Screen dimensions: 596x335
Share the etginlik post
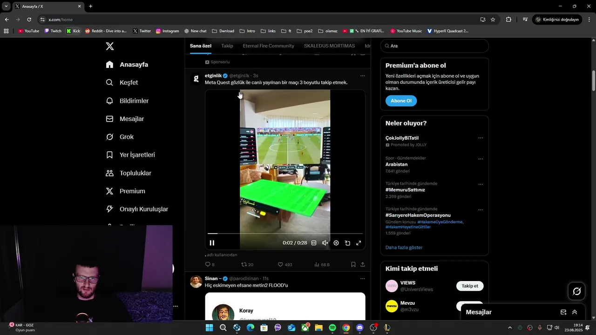(363, 264)
